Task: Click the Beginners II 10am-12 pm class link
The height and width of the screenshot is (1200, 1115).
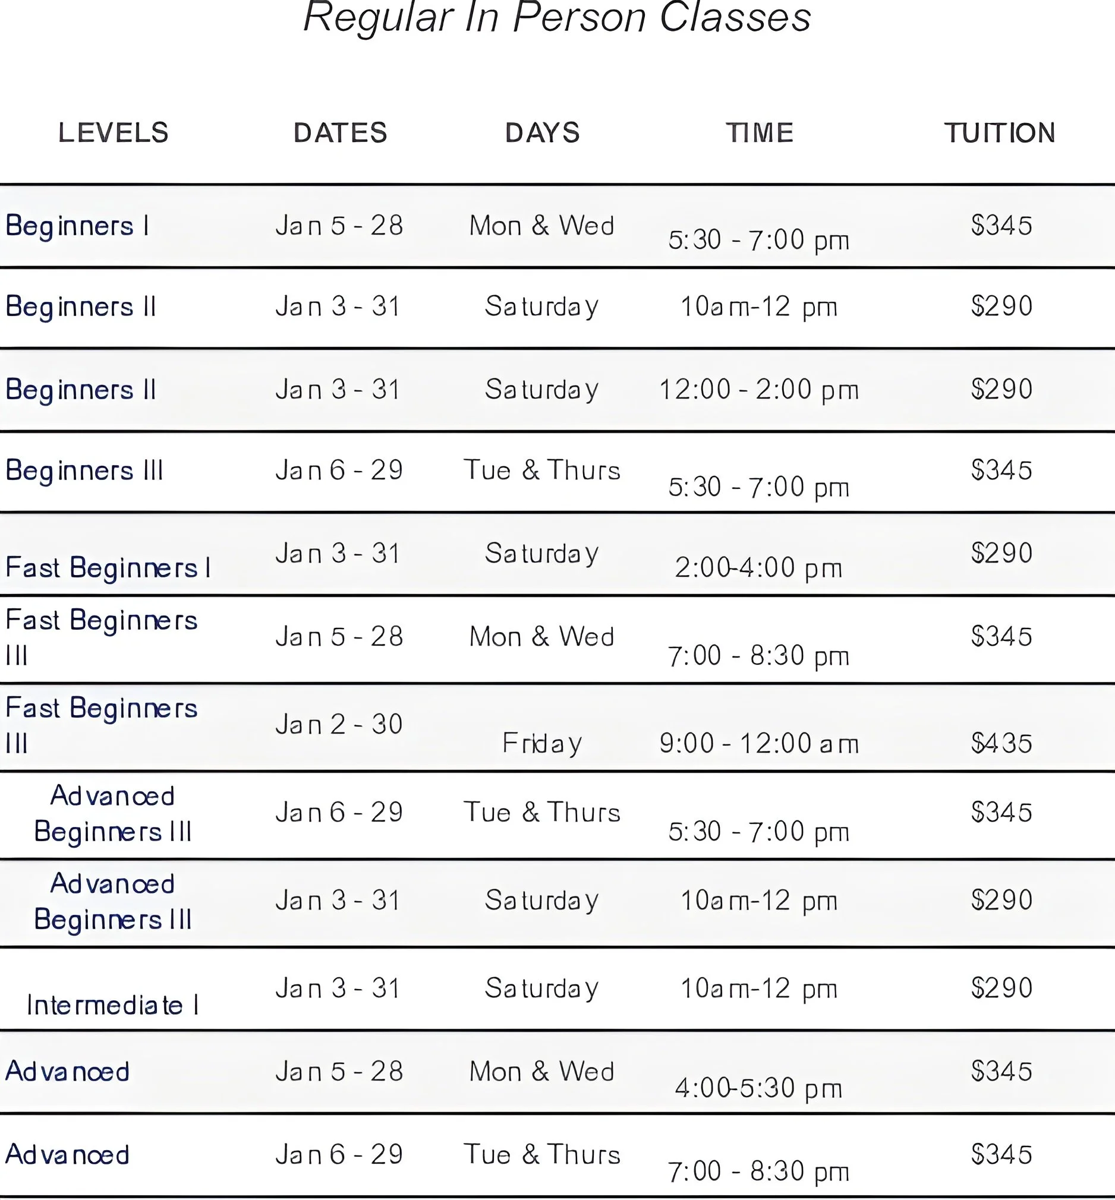Action: point(81,307)
